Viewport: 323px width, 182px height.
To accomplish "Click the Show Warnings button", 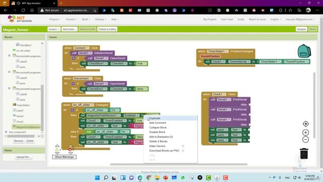I will click(x=64, y=157).
